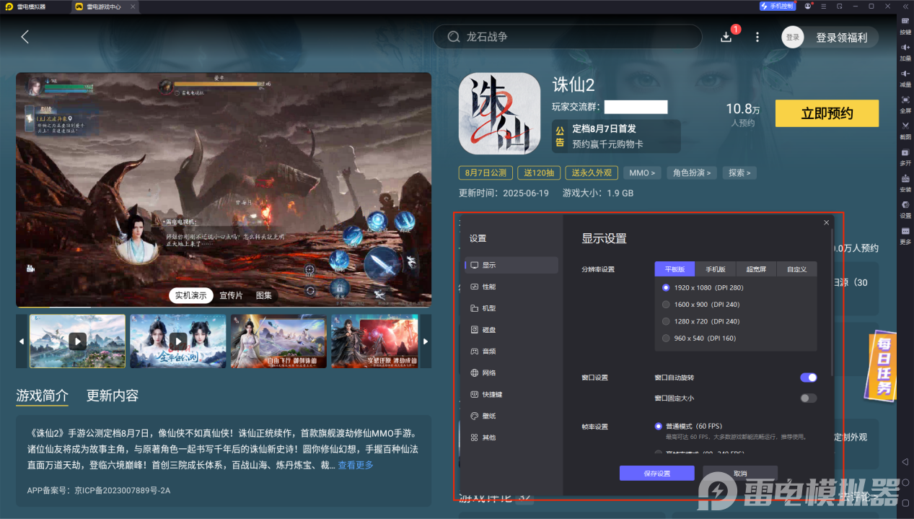This screenshot has width=914, height=519.
Task: Click the 登录 avatar circle
Action: pos(793,37)
